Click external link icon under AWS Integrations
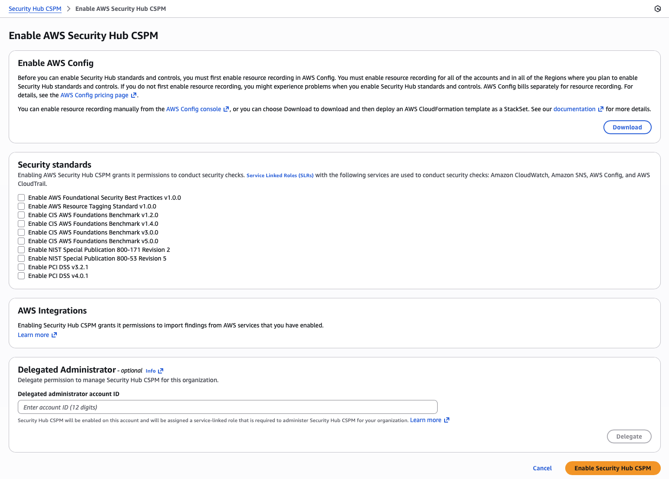669x479 pixels. click(54, 335)
